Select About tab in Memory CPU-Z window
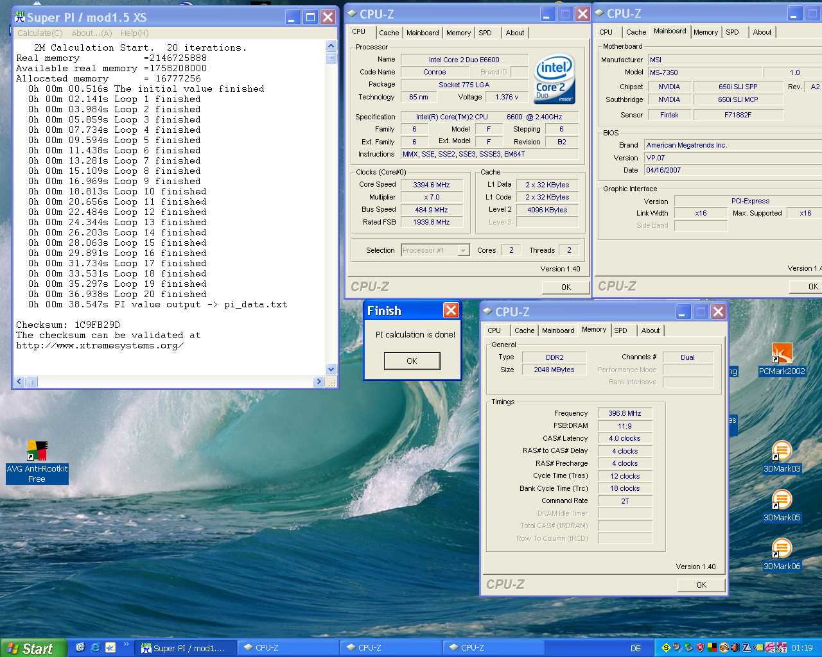The width and height of the screenshot is (822, 657). click(650, 330)
